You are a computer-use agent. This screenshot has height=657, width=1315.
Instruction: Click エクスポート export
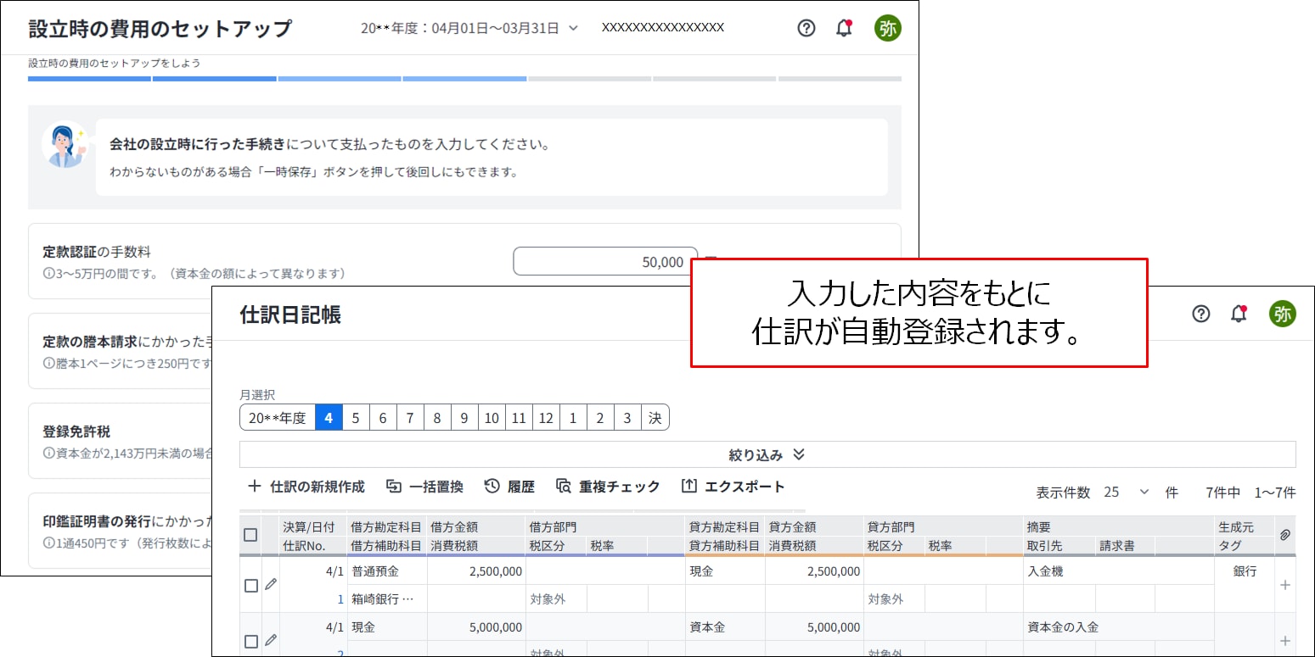[733, 487]
